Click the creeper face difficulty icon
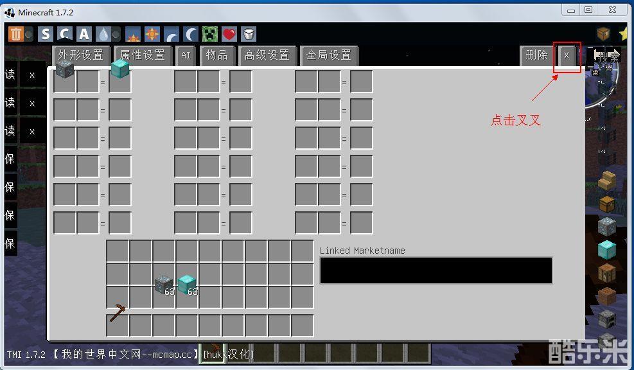 click(210, 35)
